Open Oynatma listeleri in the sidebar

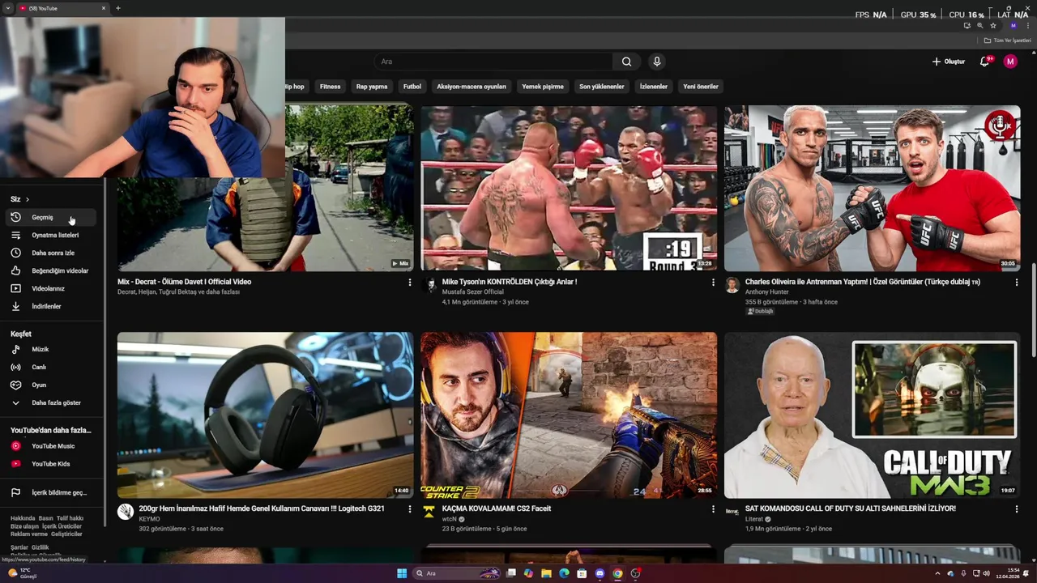pos(50,235)
